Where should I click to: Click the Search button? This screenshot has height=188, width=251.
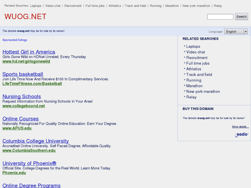point(241,17)
